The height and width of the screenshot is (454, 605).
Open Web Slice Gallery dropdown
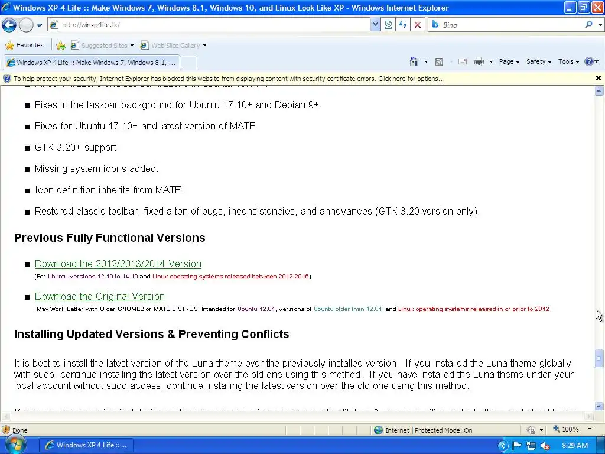coord(173,45)
